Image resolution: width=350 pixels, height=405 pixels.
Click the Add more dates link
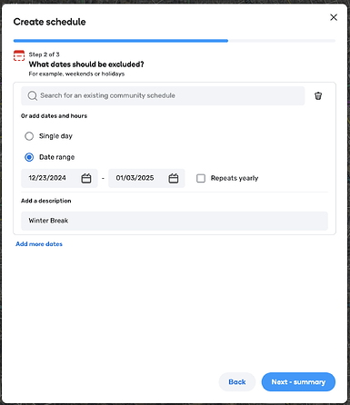point(39,244)
